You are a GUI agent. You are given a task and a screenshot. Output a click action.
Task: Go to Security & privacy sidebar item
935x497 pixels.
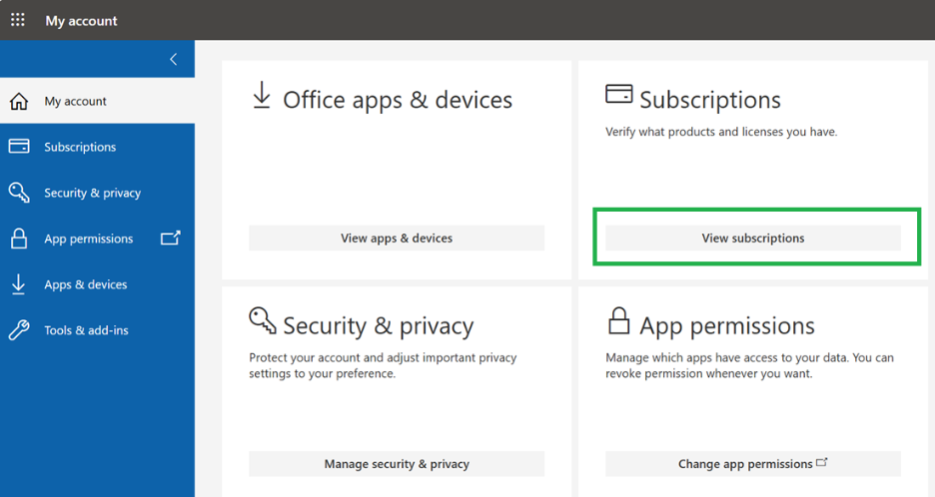97,193
